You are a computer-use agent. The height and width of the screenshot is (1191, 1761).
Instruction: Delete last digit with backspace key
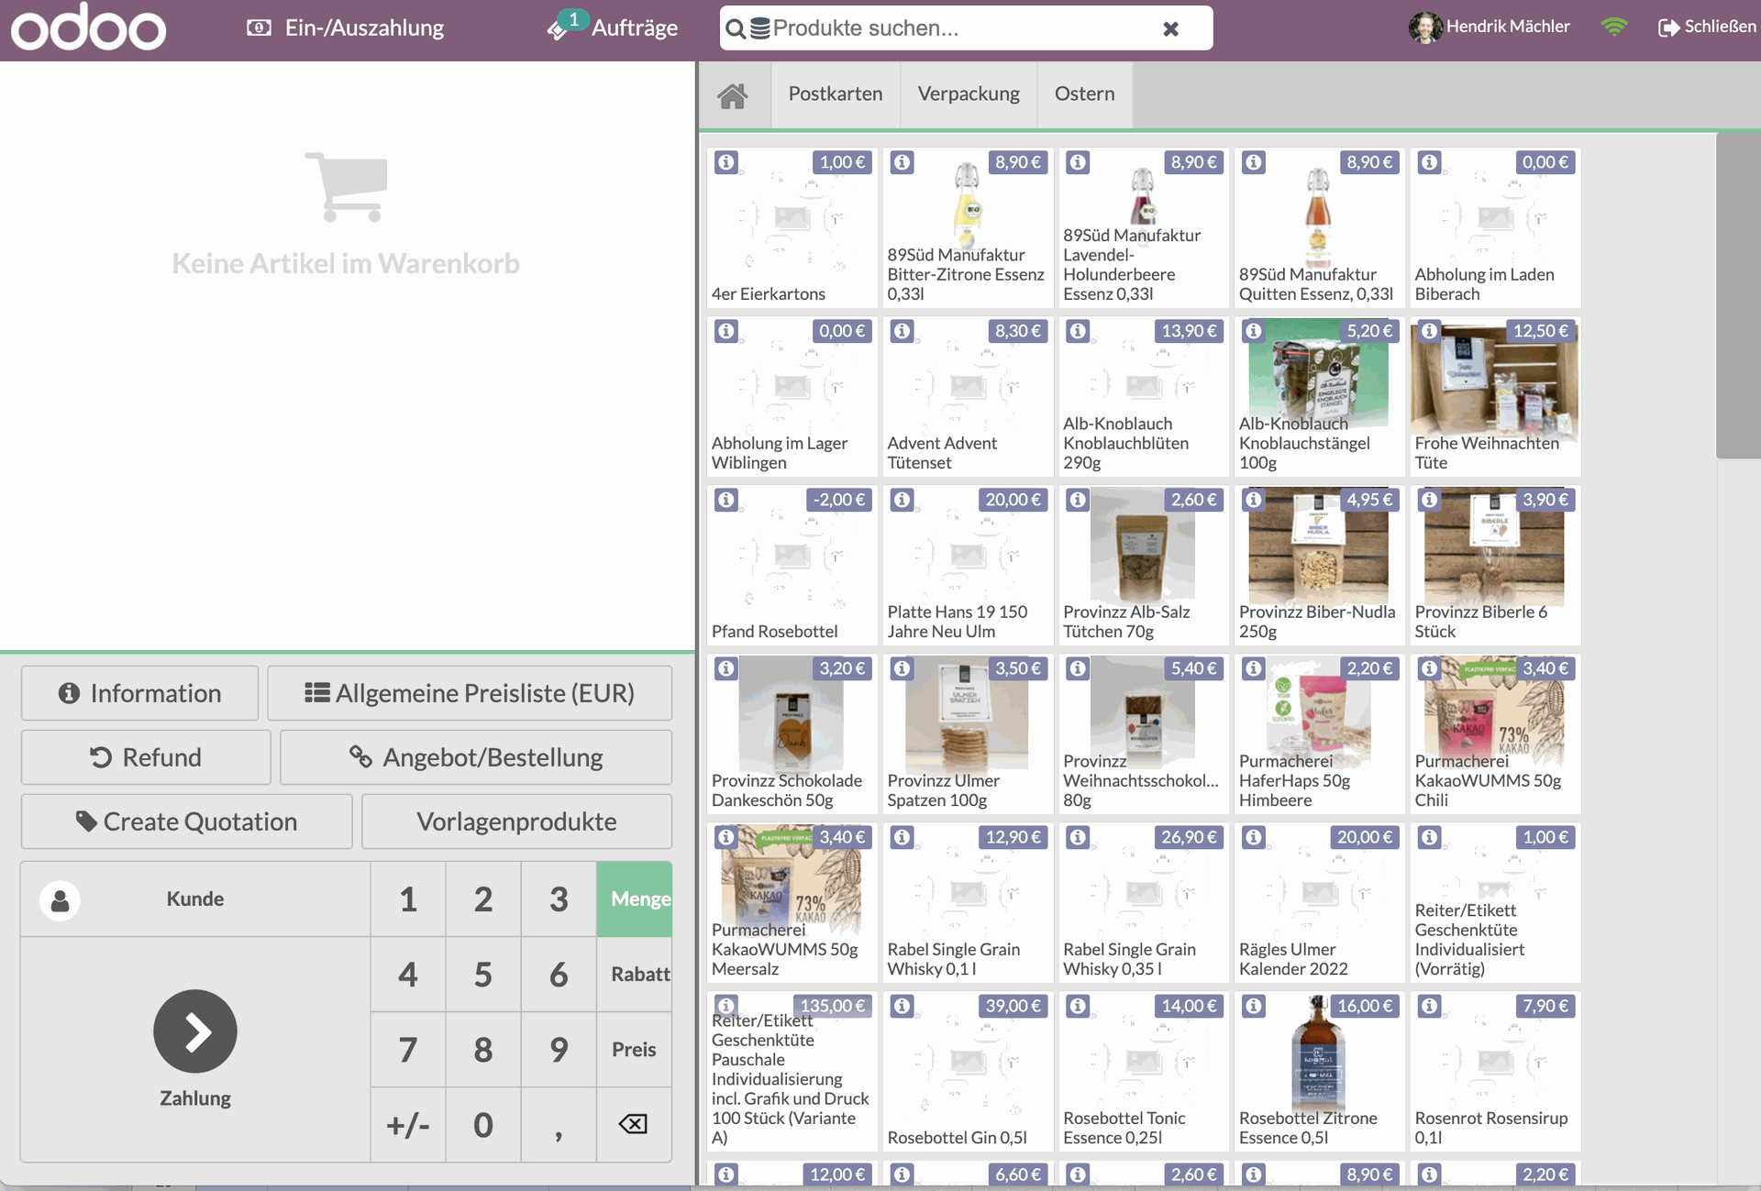(x=634, y=1124)
